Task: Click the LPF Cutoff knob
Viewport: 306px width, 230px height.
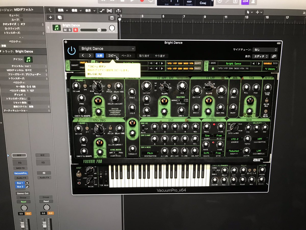Action: (x=197, y=91)
